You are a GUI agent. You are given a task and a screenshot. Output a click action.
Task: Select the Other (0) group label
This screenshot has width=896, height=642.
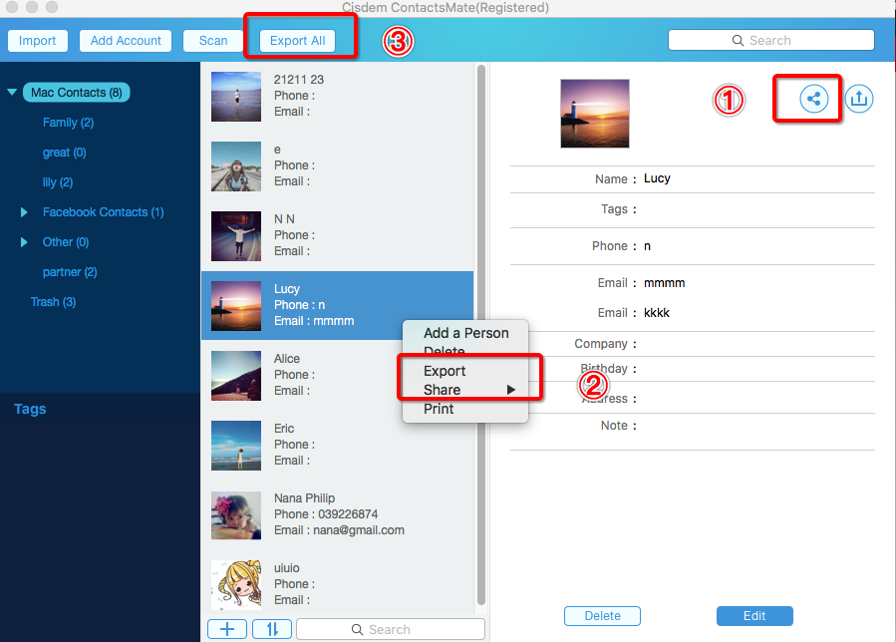click(x=66, y=242)
